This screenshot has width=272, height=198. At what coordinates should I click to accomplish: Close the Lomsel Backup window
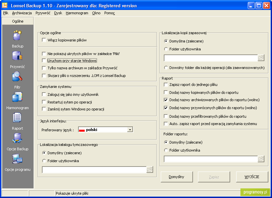pos(266,6)
